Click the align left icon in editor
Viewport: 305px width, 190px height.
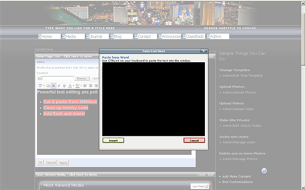click(x=85, y=85)
